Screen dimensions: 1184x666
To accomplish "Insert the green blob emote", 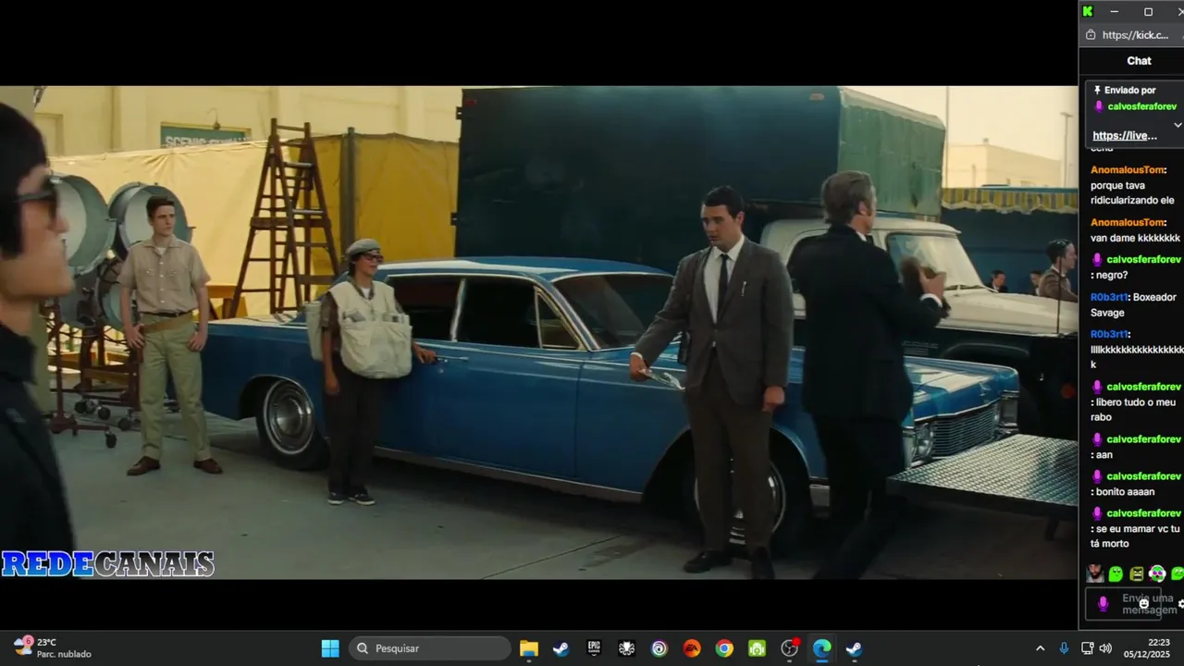I will [1116, 574].
